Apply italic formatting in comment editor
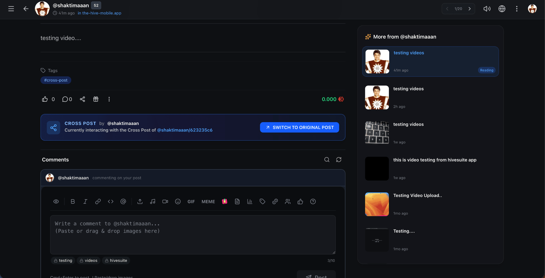Screen dimensions: 545x278 pos(85,201)
